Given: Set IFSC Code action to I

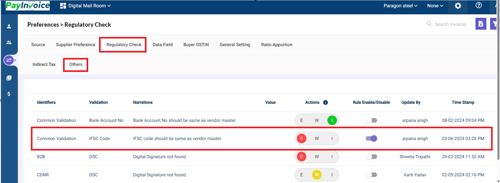Looking at the screenshot, I should coord(332,138).
